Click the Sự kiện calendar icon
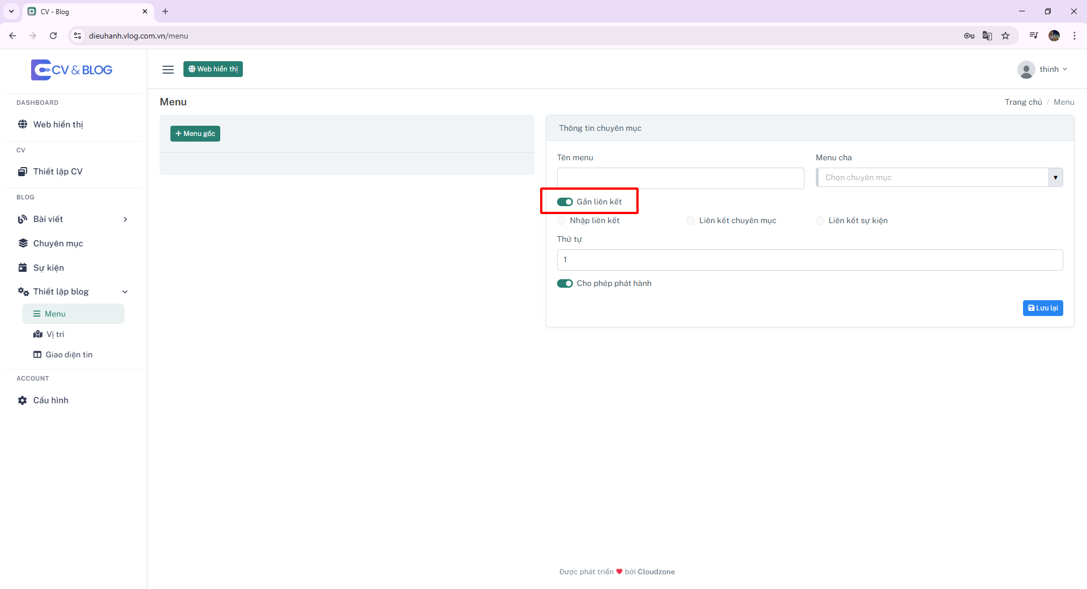 (23, 268)
